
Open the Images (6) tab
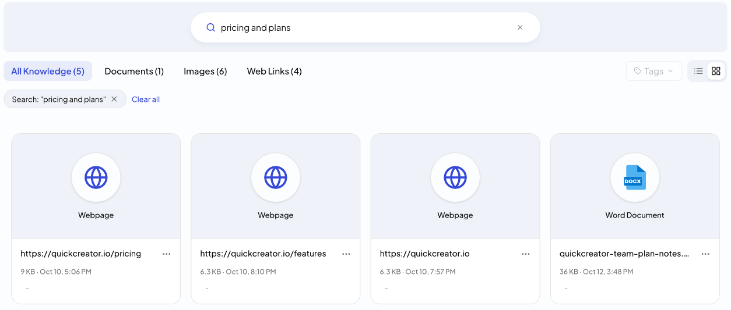205,71
